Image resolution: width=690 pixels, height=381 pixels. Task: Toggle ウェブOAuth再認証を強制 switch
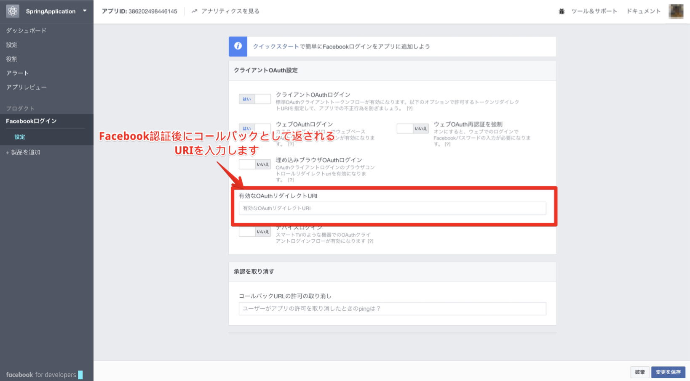point(412,129)
